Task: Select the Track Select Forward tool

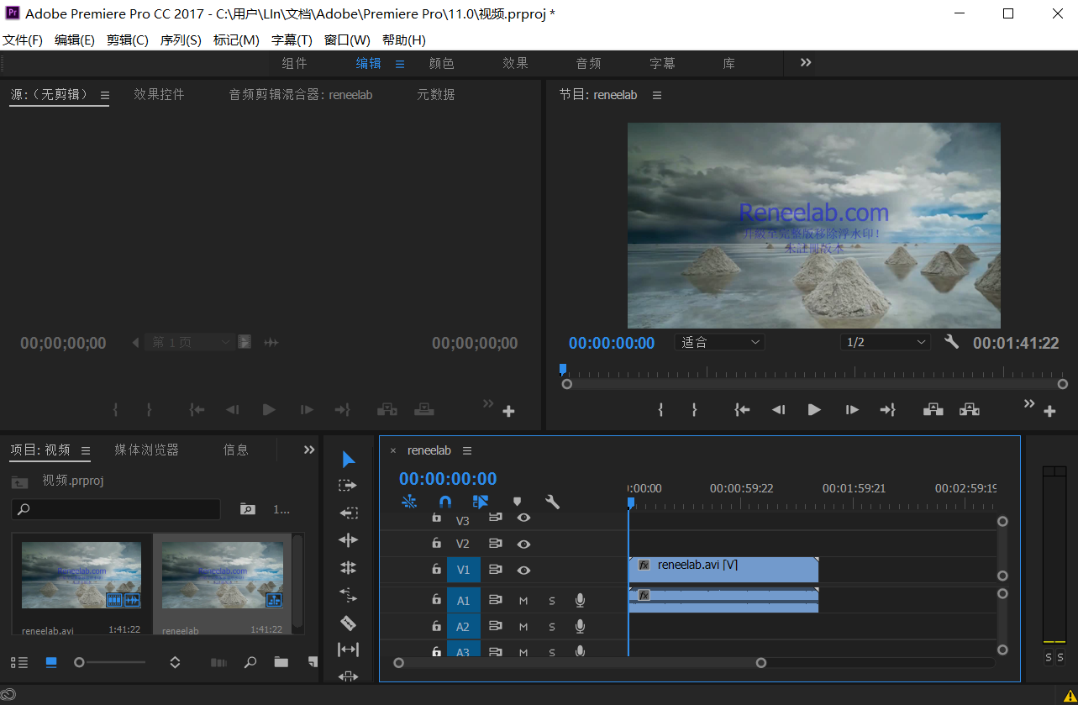Action: tap(348, 486)
